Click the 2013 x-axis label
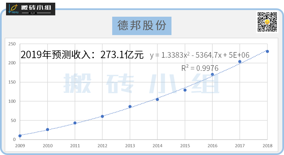 tap(130, 146)
